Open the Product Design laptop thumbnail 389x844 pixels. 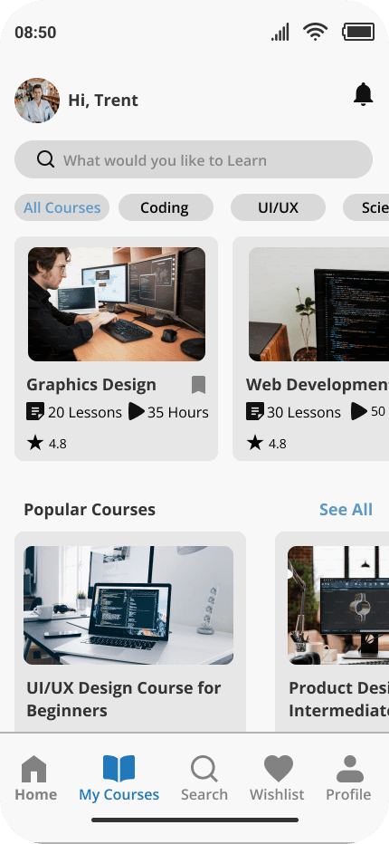pyautogui.click(x=338, y=606)
